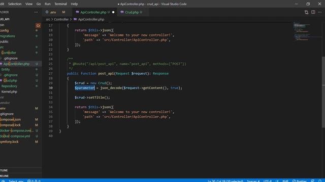This screenshot has width=325, height=182.
Task: Click the line and column status indicator
Action: [225, 180]
